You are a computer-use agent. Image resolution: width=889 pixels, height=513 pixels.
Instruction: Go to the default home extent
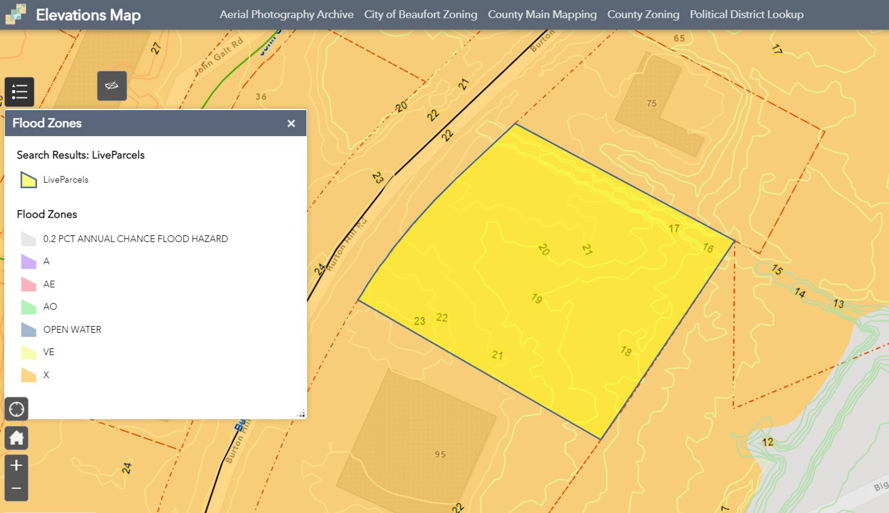point(16,438)
